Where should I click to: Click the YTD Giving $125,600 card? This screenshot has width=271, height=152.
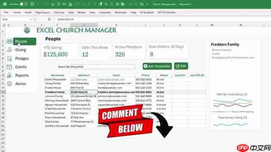[x=60, y=51]
